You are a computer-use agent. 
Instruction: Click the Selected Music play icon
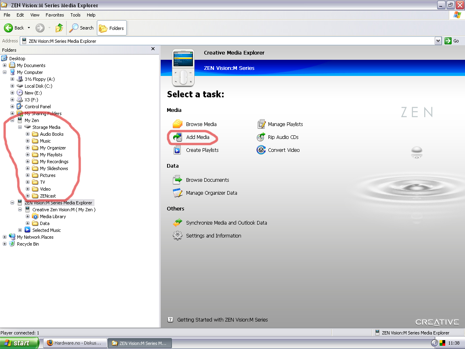click(27, 230)
